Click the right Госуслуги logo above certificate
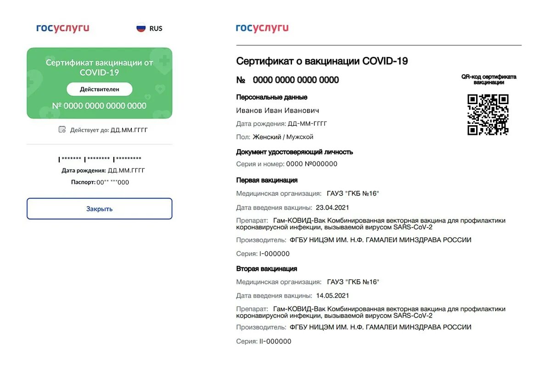This screenshot has width=551, height=367. pos(262,28)
